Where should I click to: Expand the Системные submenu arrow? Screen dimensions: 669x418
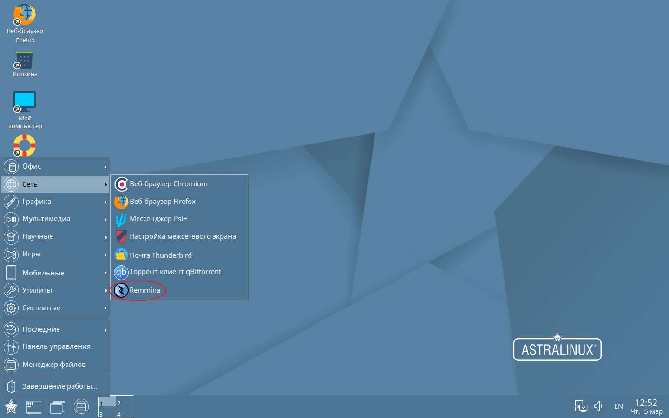pyautogui.click(x=106, y=308)
